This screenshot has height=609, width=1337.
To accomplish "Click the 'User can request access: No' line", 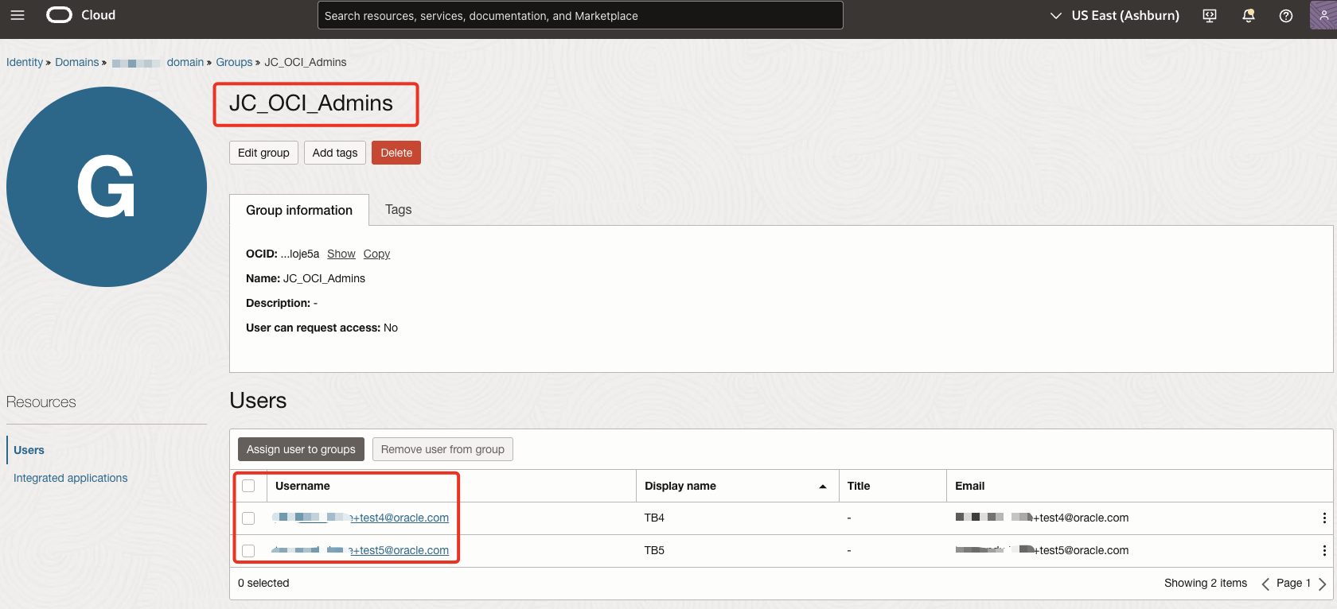I will [x=322, y=328].
